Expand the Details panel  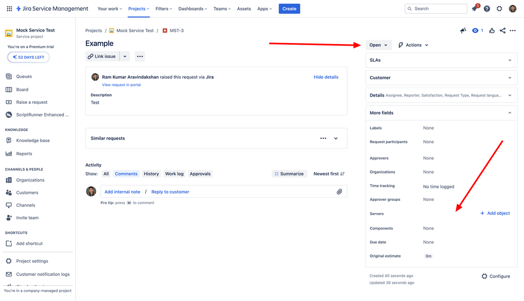442,95
